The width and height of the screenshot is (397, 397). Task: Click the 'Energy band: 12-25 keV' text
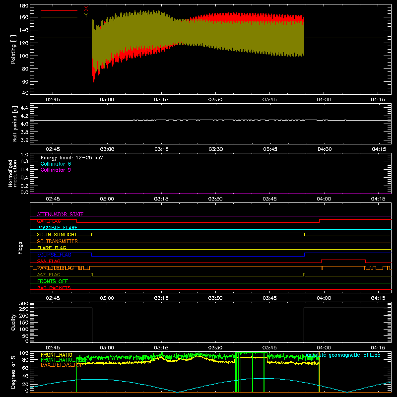[x=72, y=158]
